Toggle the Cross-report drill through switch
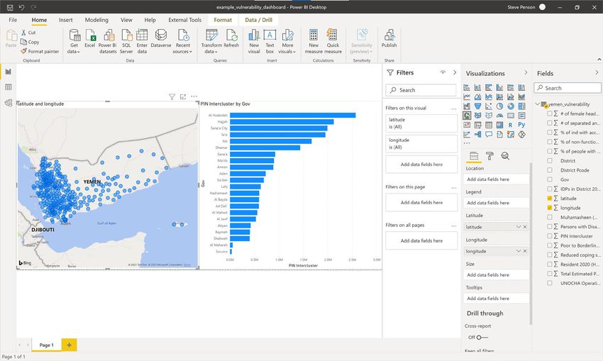 click(x=482, y=337)
